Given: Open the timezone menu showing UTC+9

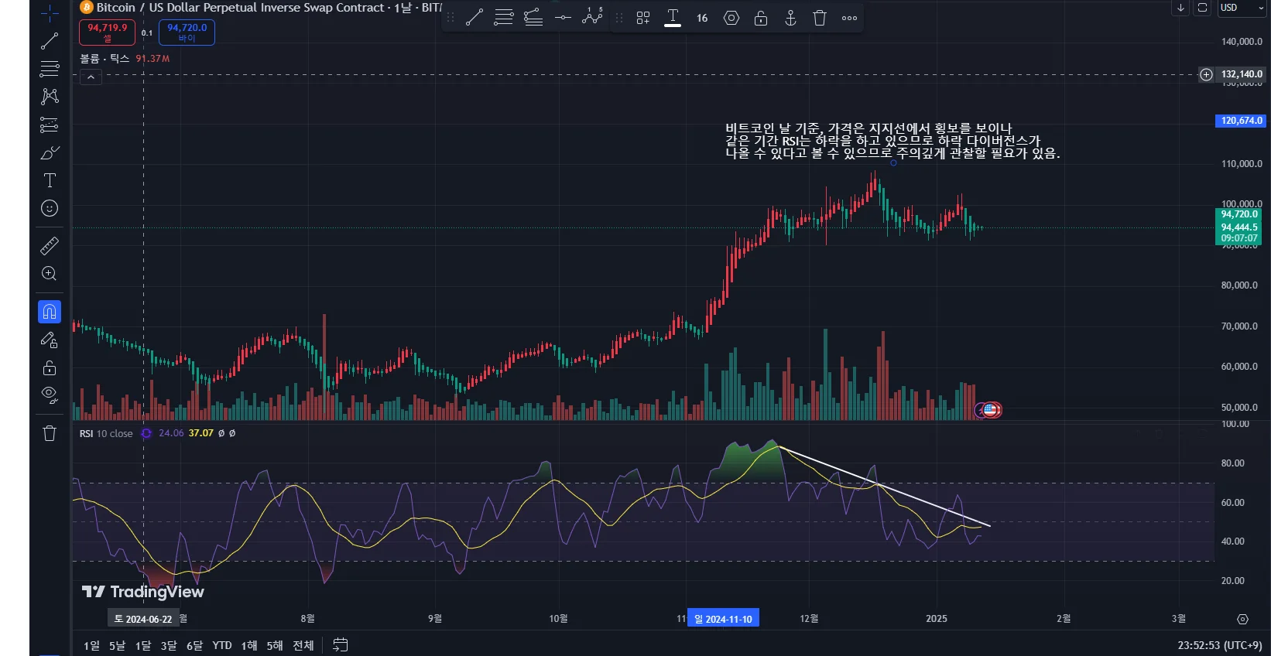Looking at the screenshot, I should tap(1220, 645).
